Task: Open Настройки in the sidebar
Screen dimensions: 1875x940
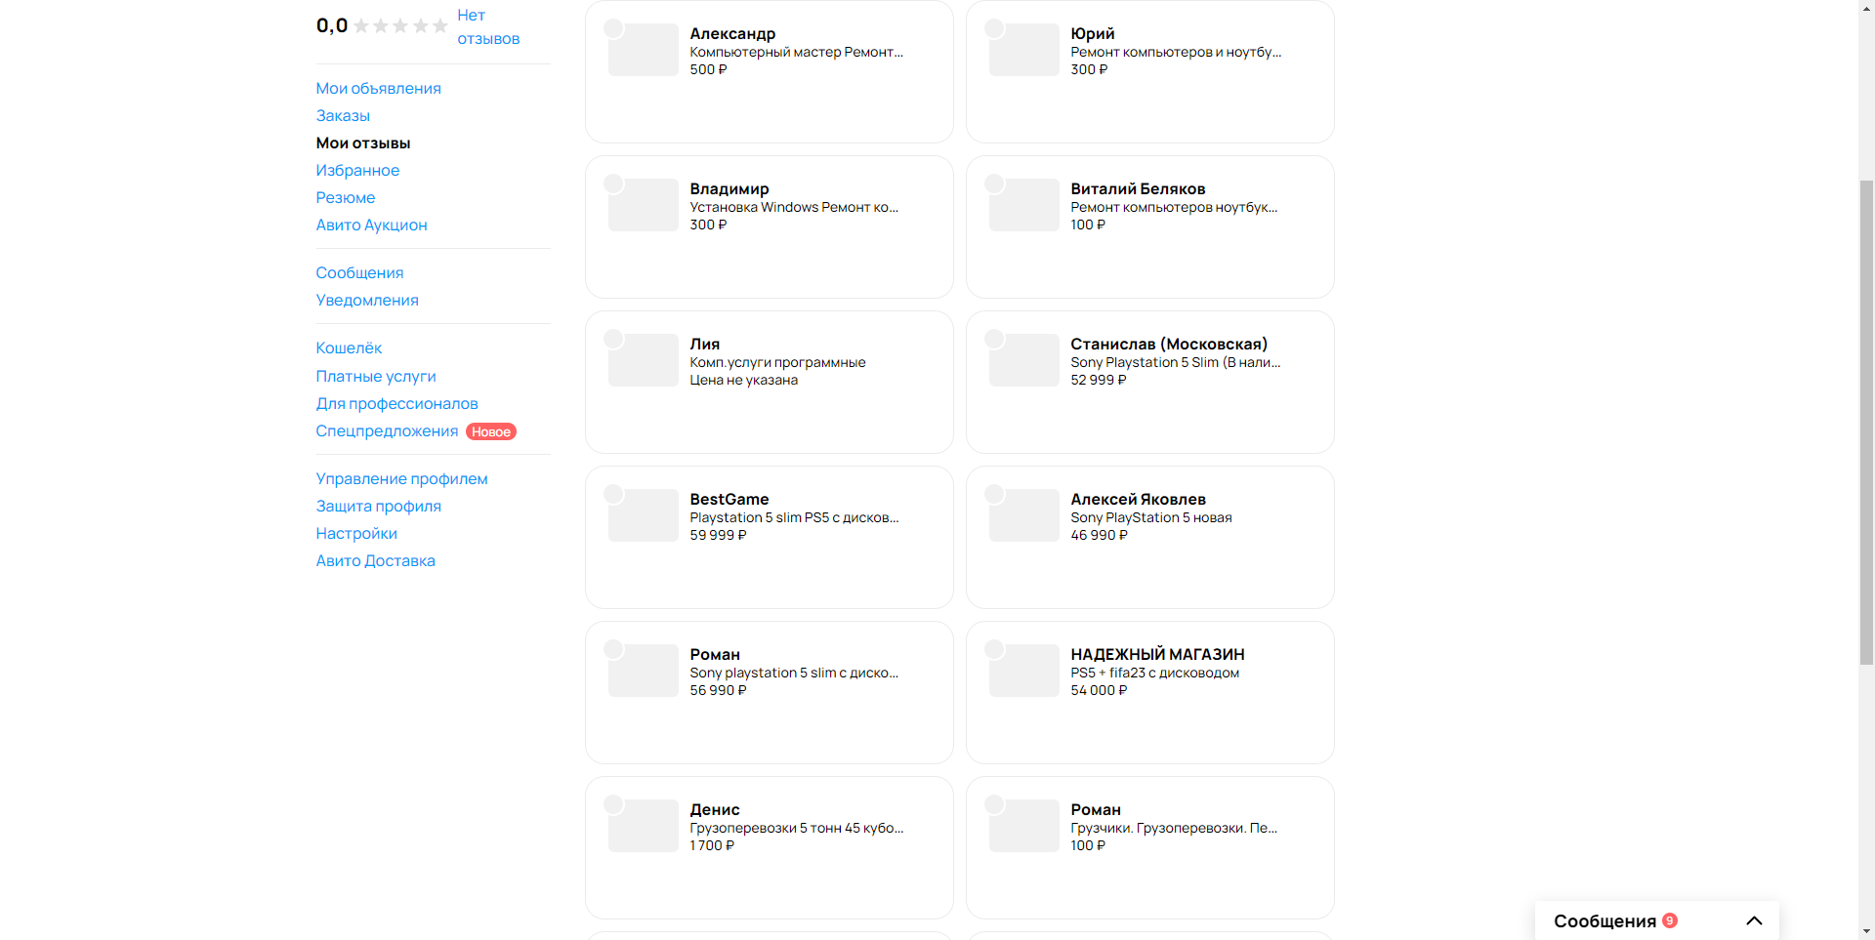Action: [x=356, y=534]
